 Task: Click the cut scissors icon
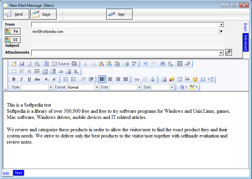pyautogui.click(x=85, y=64)
